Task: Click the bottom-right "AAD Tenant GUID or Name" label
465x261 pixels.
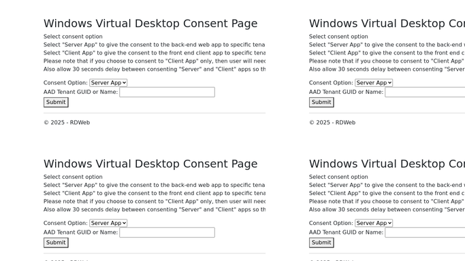Action: click(x=346, y=232)
